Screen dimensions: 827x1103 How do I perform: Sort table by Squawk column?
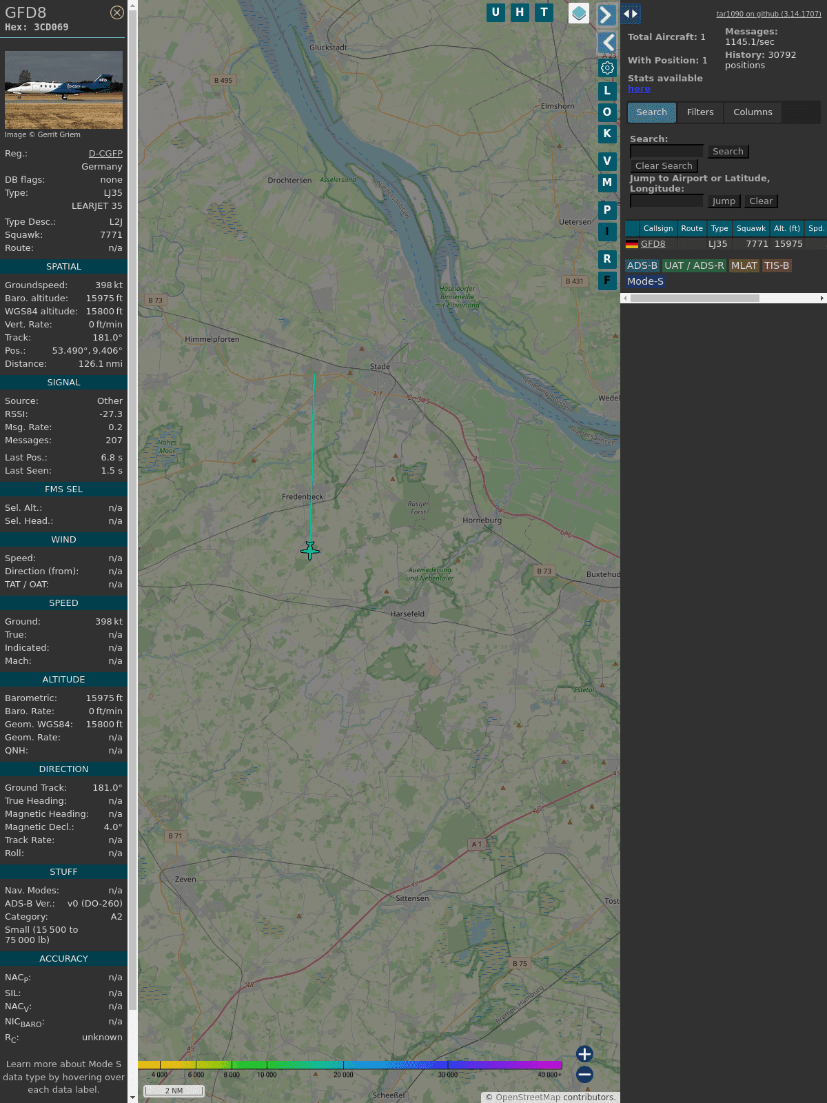[x=751, y=228]
